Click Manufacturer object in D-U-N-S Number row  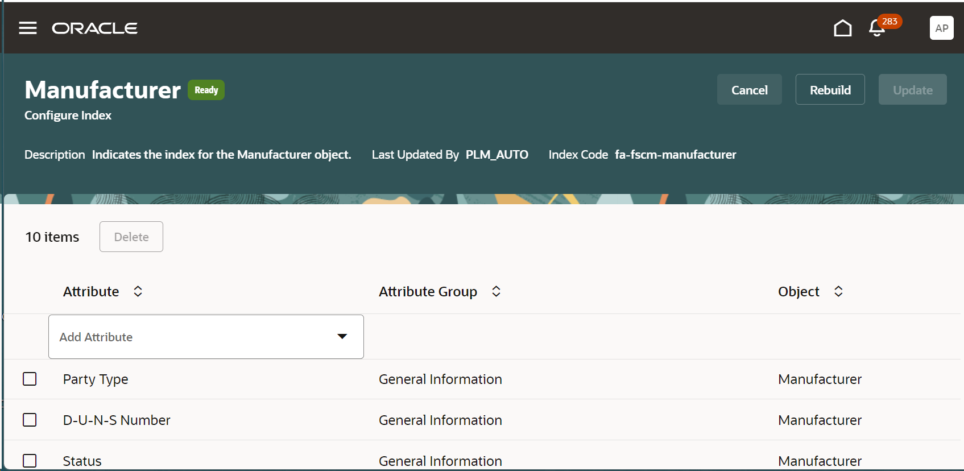tap(820, 420)
